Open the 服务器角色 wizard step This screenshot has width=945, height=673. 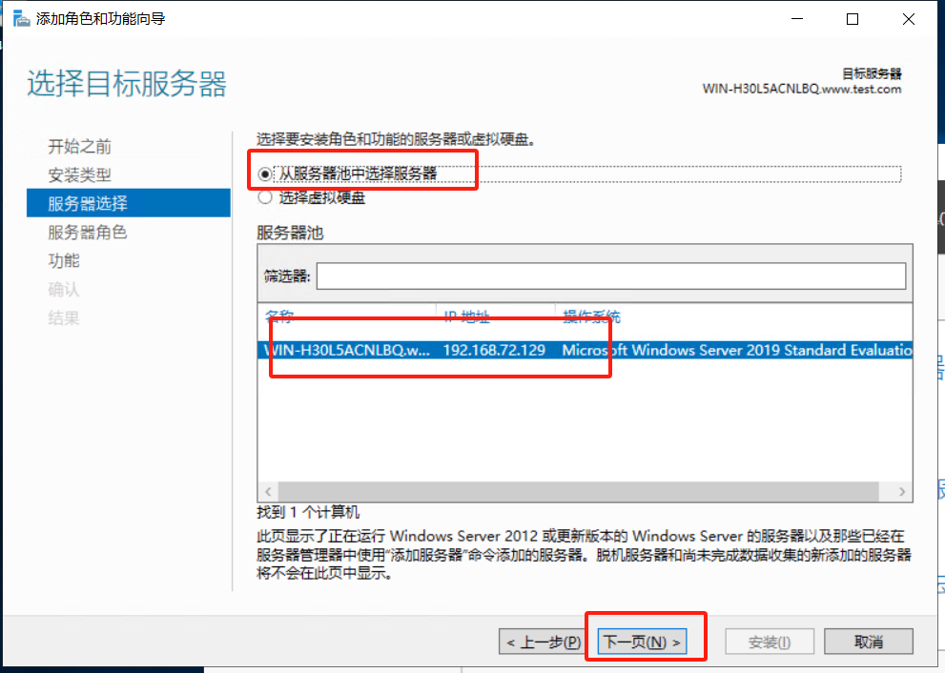88,232
